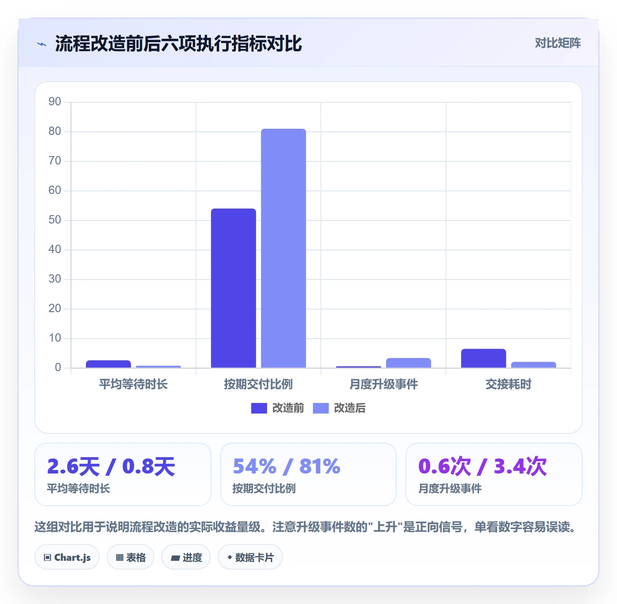617x604 pixels.
Task: Click the 月度升级事件 data card caption
Action: coord(450,488)
